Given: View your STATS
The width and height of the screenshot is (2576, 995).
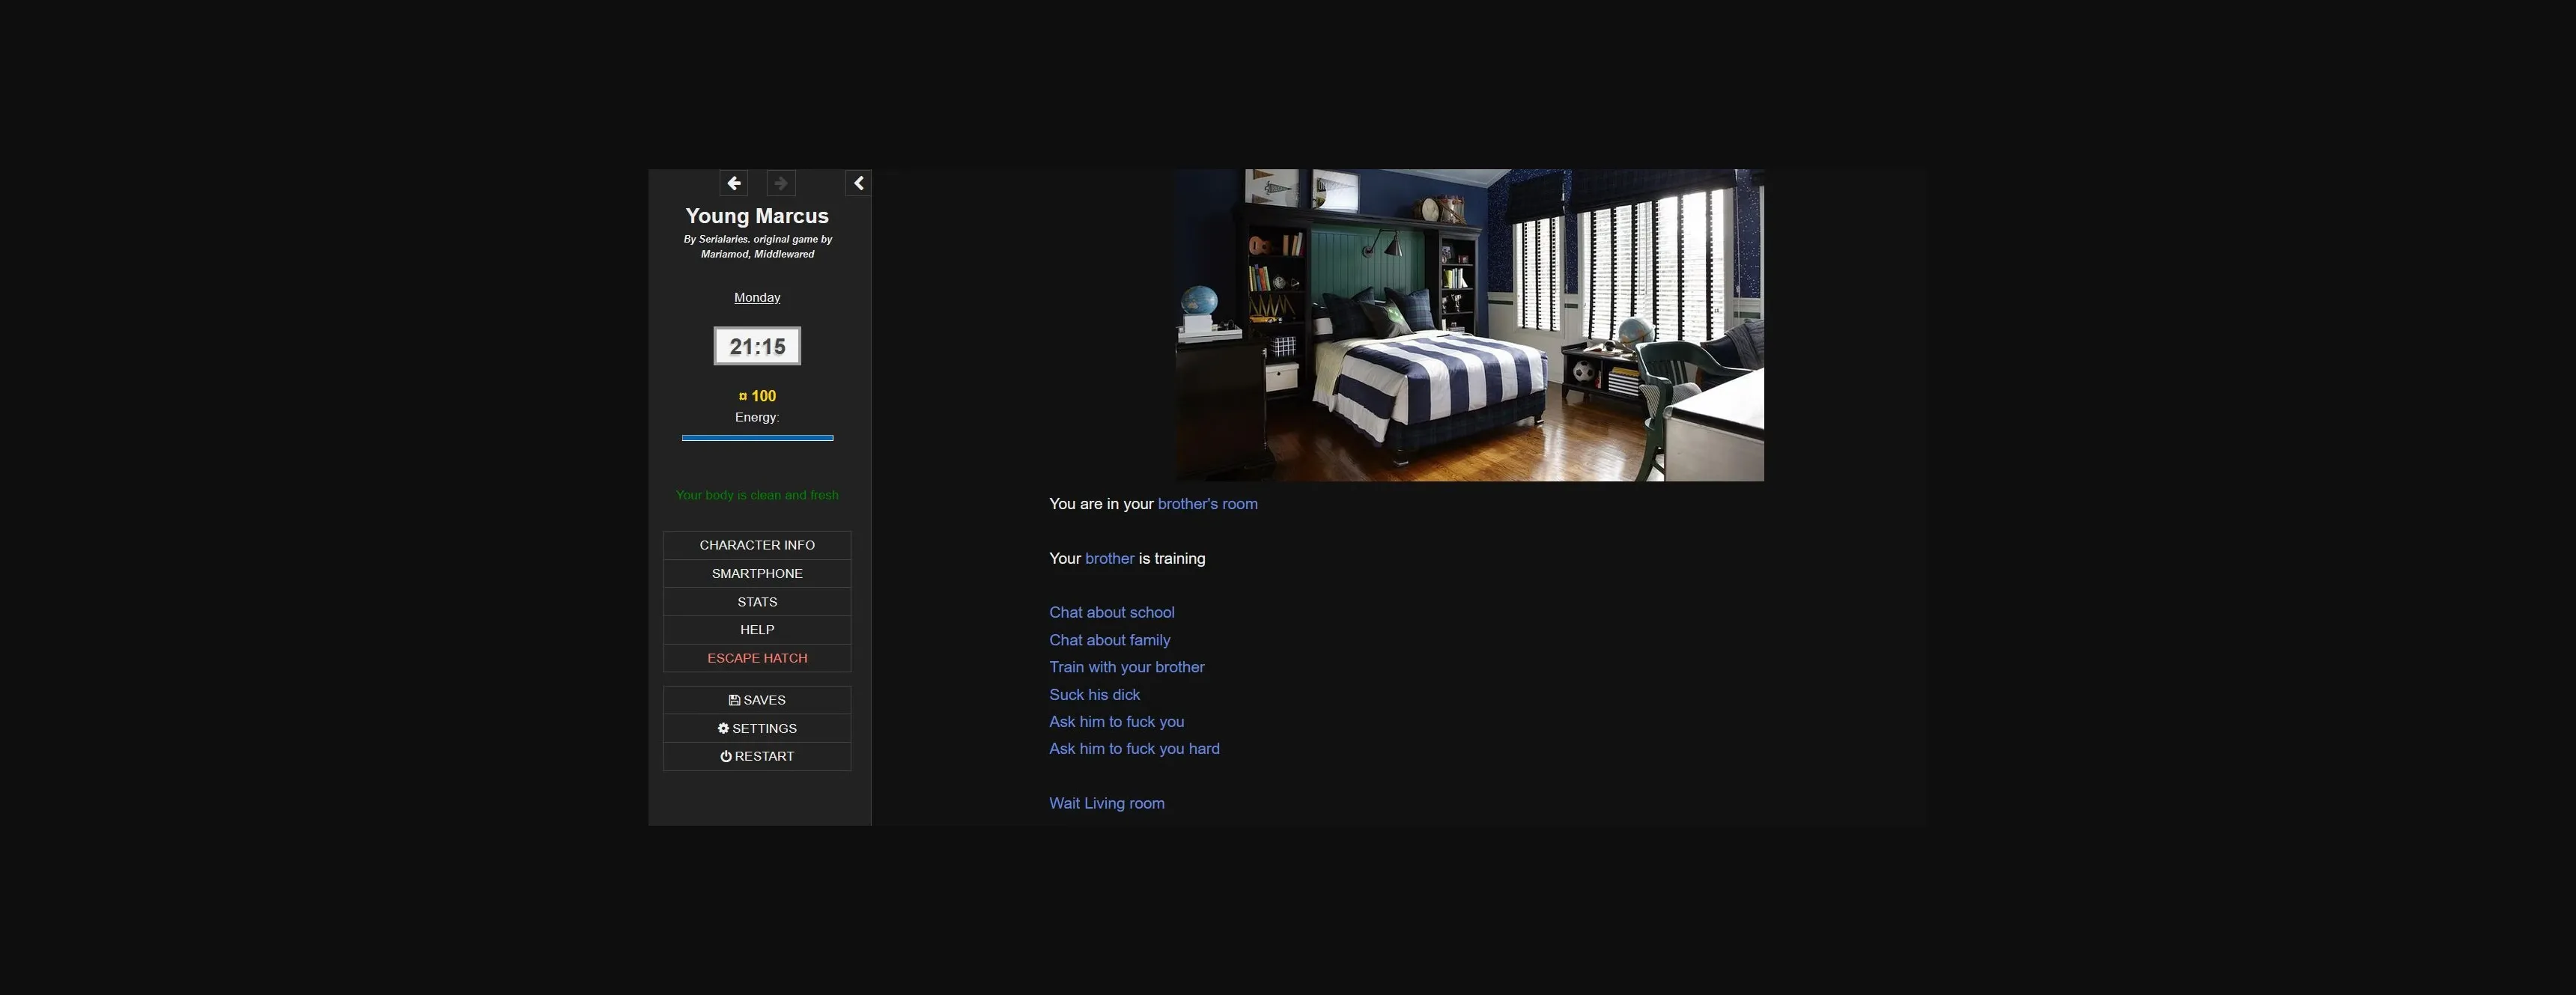Looking at the screenshot, I should click(x=757, y=601).
